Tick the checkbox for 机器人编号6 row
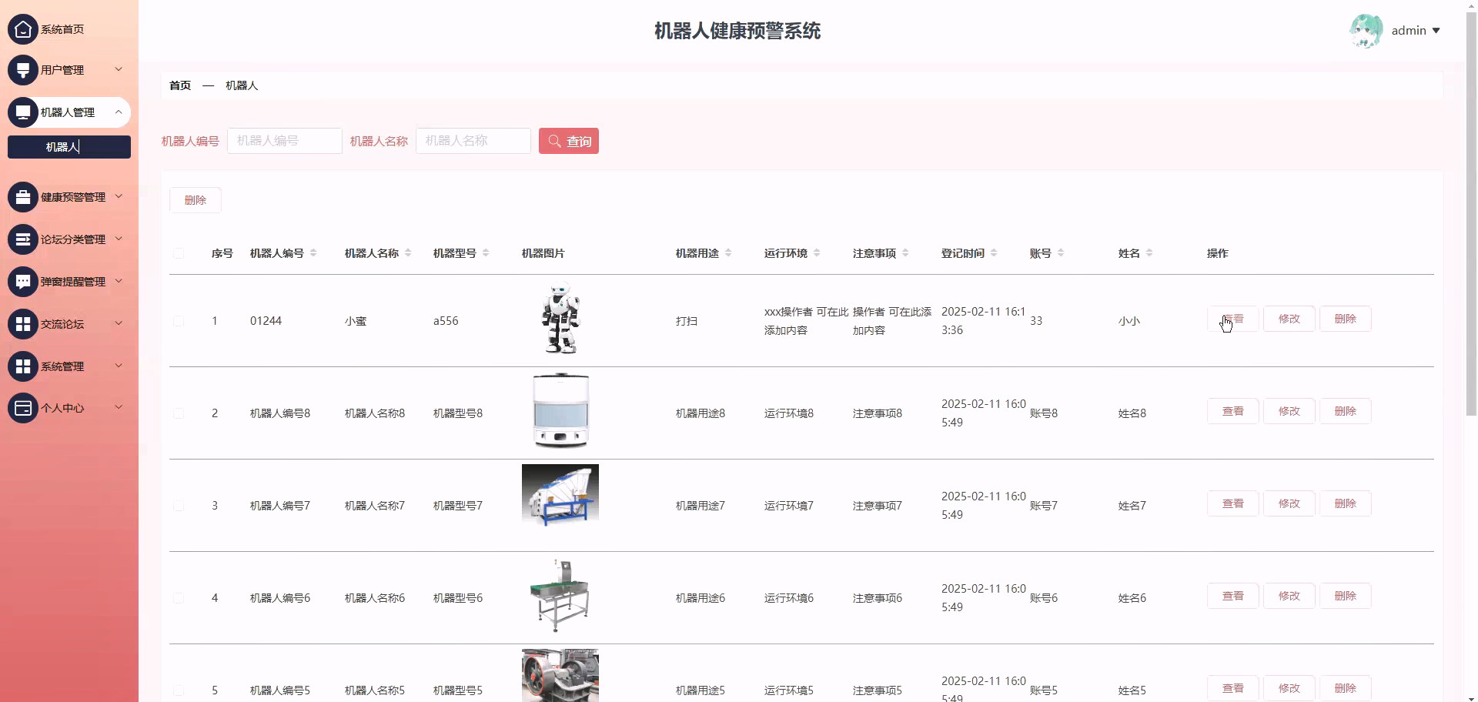Image resolution: width=1478 pixels, height=702 pixels. pyautogui.click(x=179, y=598)
